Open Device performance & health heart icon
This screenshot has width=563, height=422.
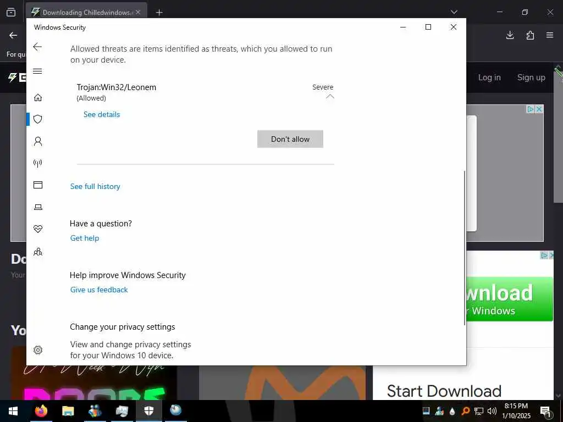point(38,229)
